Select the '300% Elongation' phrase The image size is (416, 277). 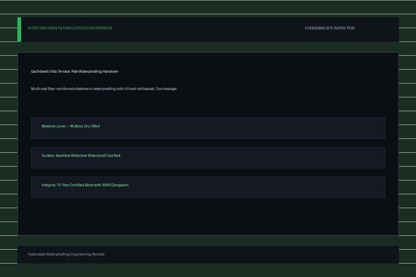(115, 185)
